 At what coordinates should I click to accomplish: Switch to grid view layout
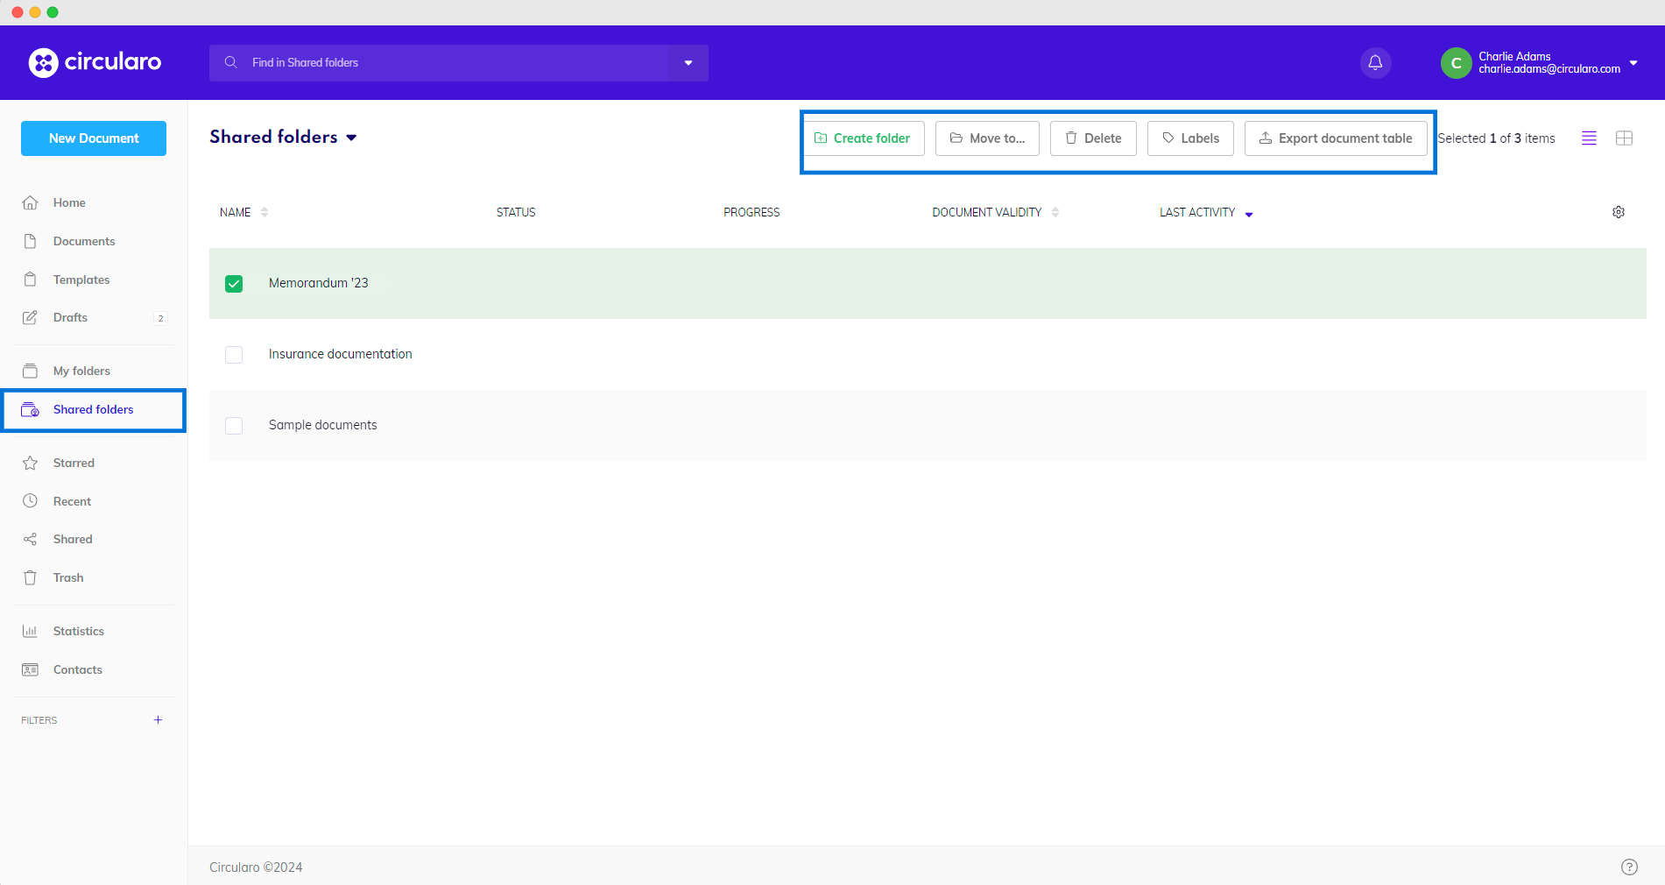coord(1624,138)
